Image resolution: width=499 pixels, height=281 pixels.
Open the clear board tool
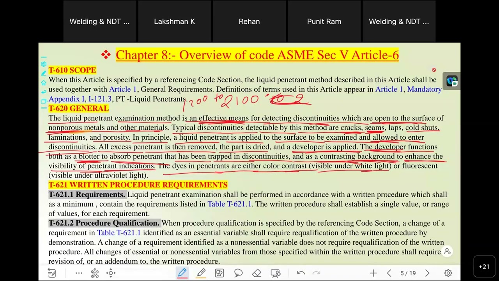coord(276,273)
